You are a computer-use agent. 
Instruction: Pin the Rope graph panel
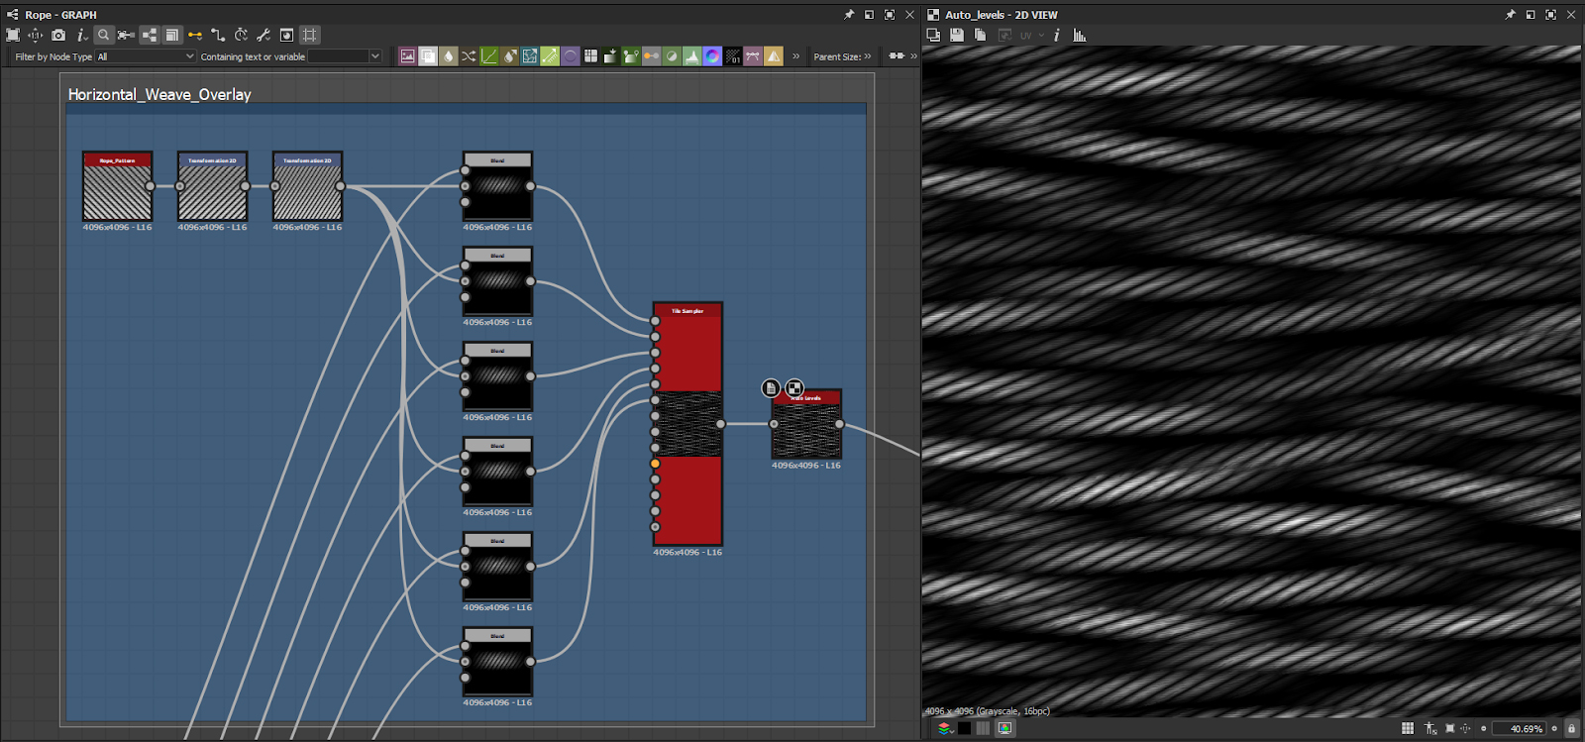[849, 15]
